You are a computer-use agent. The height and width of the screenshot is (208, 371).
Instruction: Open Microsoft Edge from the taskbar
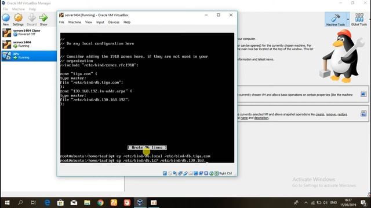coord(48,202)
